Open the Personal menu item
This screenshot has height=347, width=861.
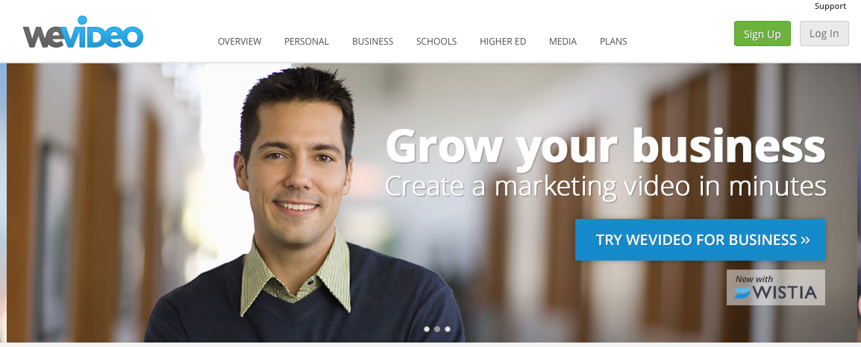[307, 41]
